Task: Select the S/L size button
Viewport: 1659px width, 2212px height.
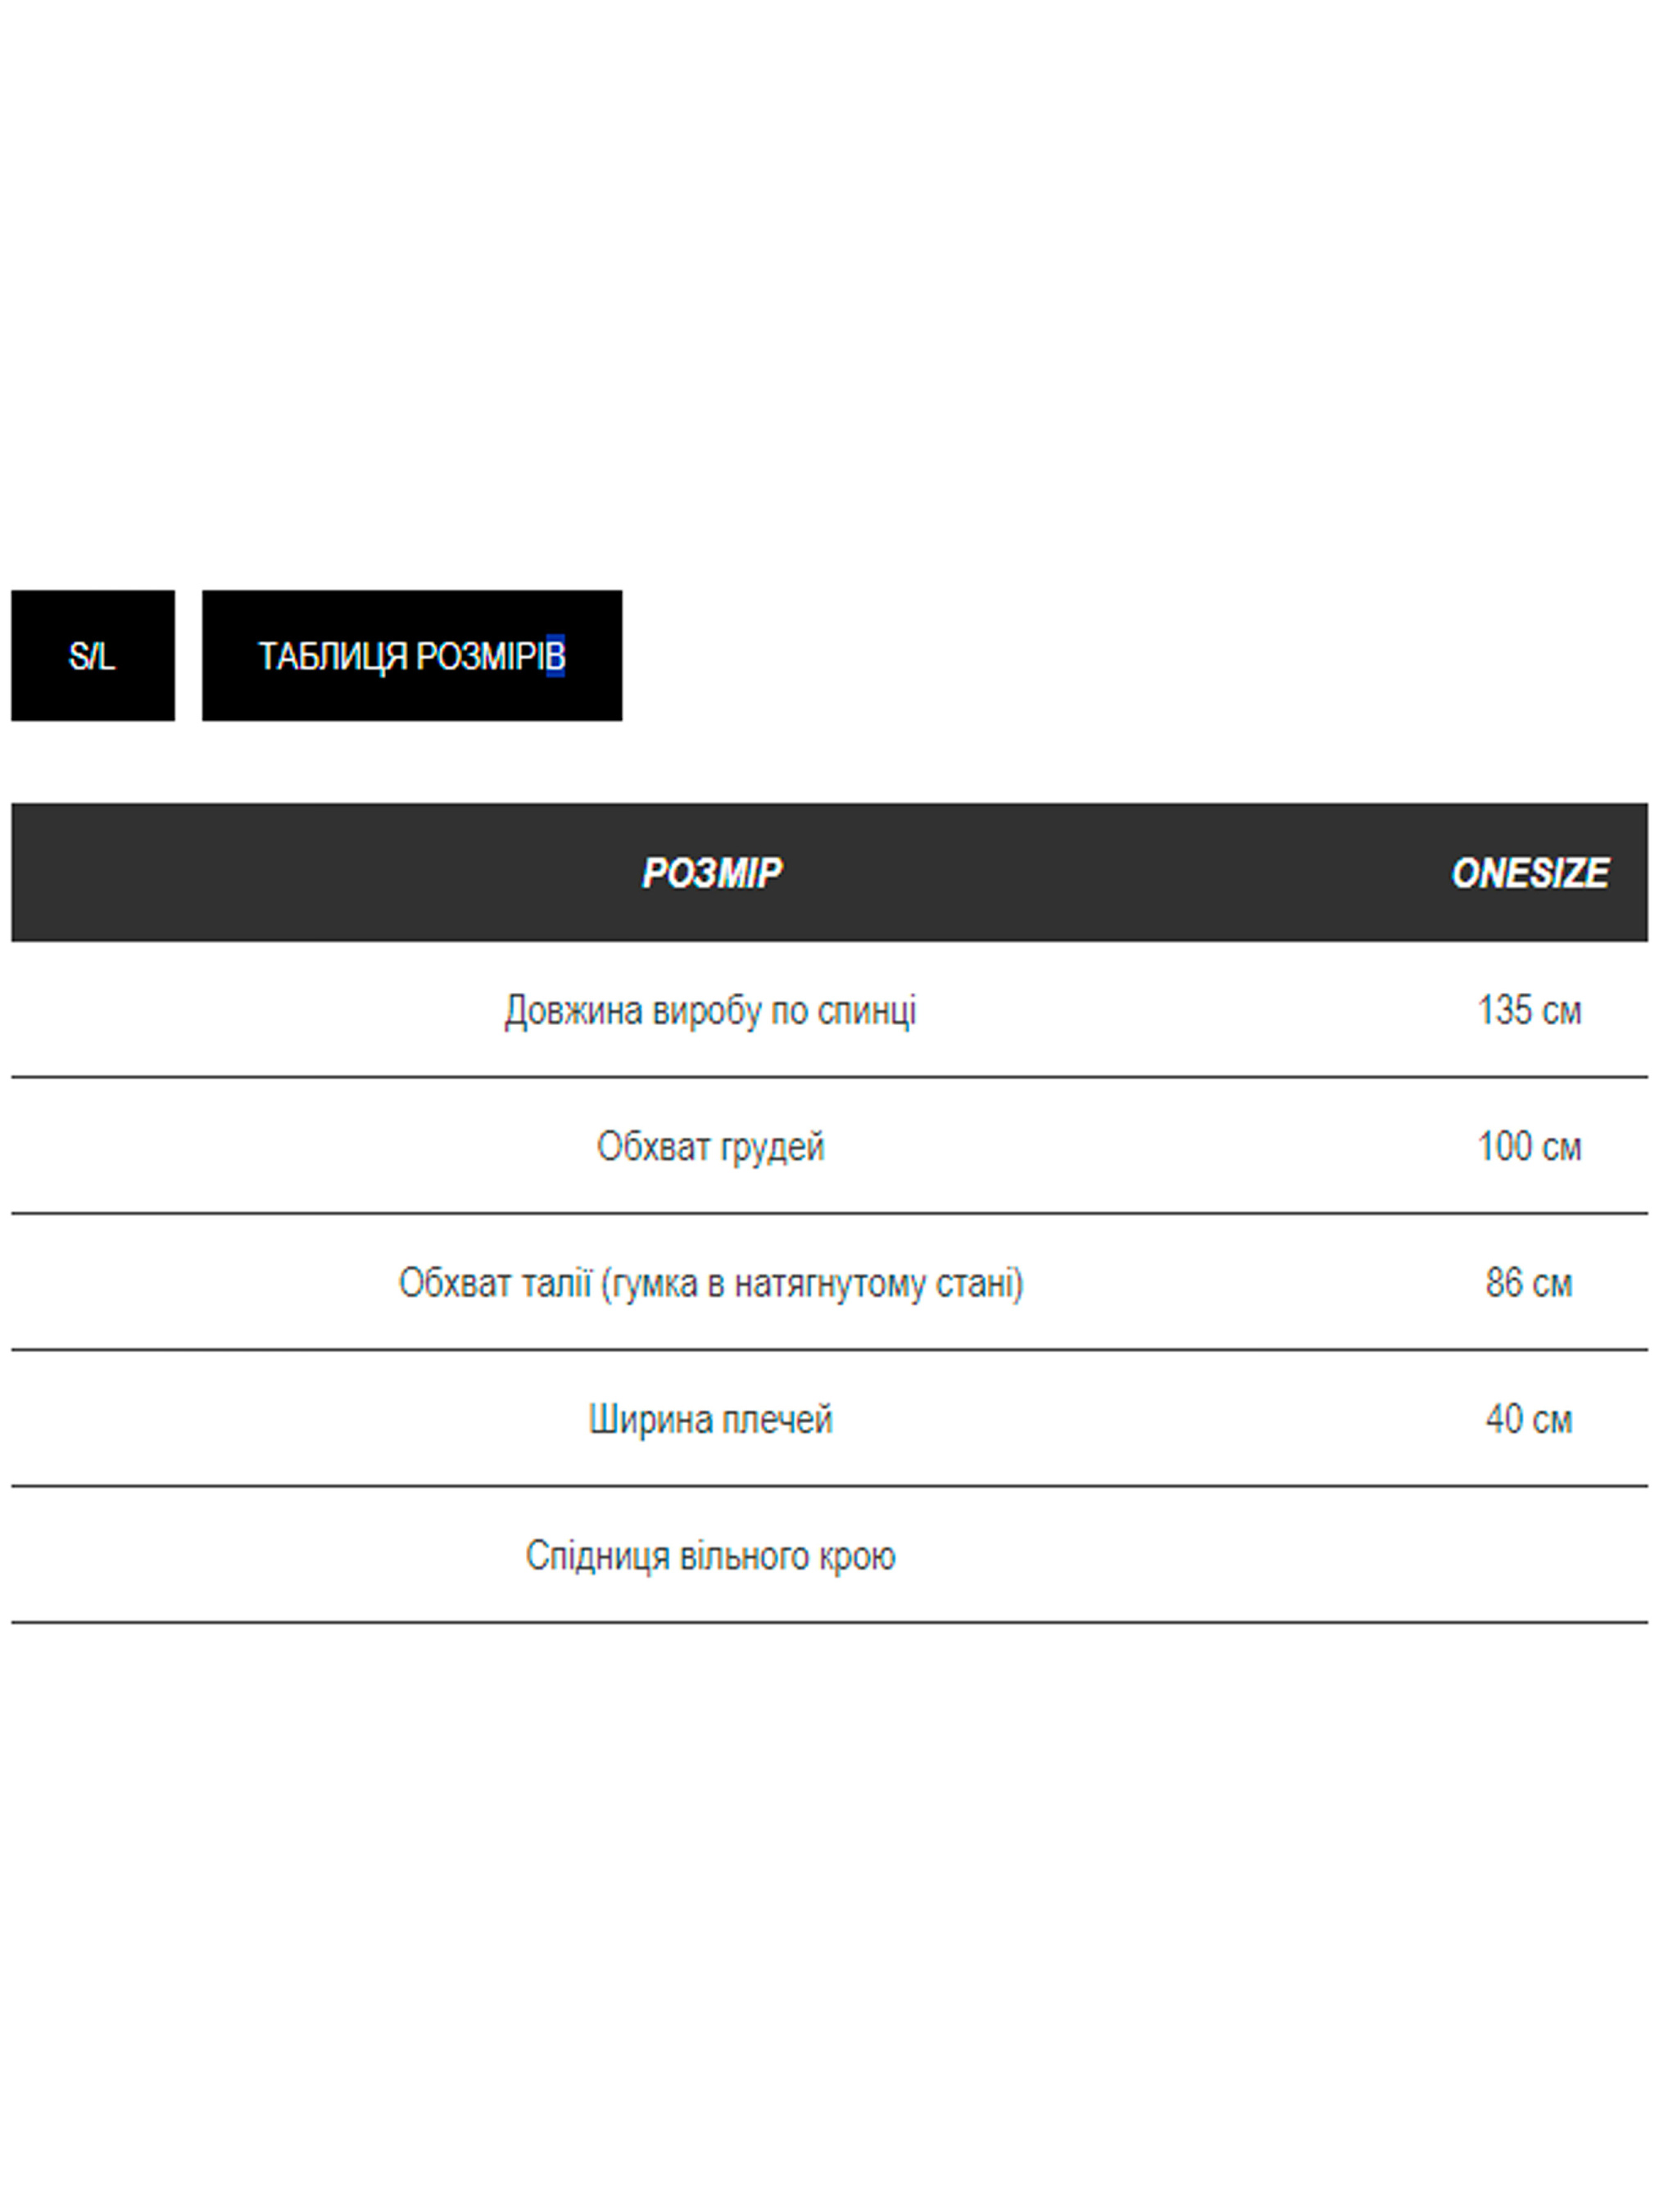Action: pos(92,656)
